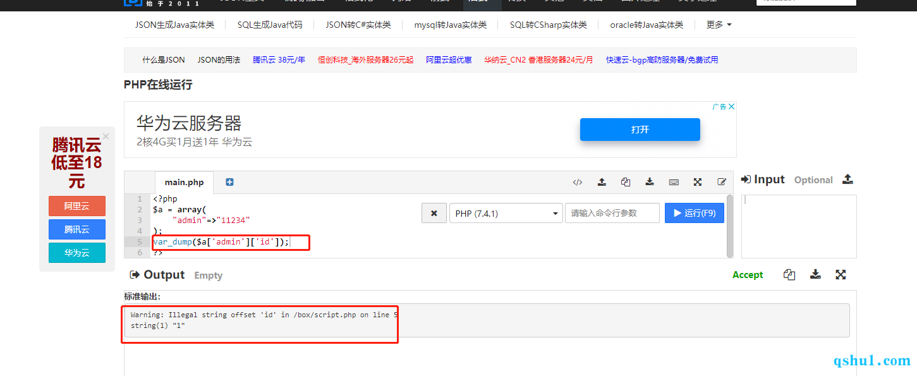Screen dimensions: 917x376
Task: Click the 打开 button in Huawei ad
Action: [x=640, y=130]
